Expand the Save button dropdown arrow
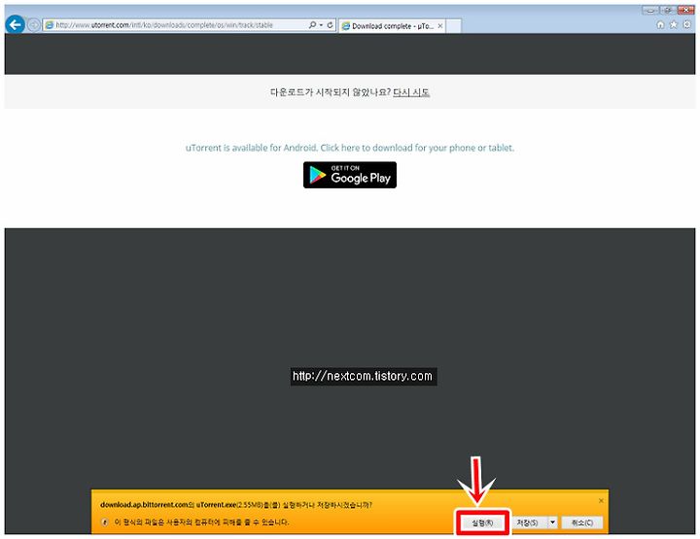The height and width of the screenshot is (539, 700). [x=552, y=522]
